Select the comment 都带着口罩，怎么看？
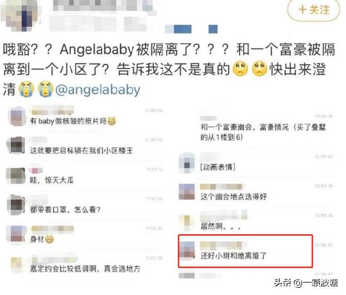346x295 pixels. click(x=65, y=209)
